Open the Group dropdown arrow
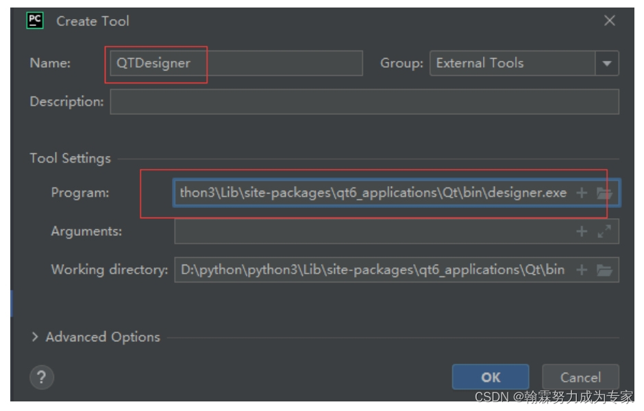644x411 pixels. [x=606, y=63]
